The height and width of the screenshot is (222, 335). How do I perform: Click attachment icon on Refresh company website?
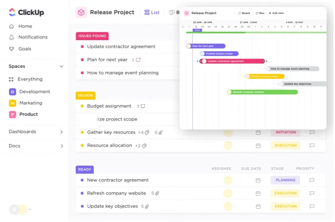click(157, 193)
